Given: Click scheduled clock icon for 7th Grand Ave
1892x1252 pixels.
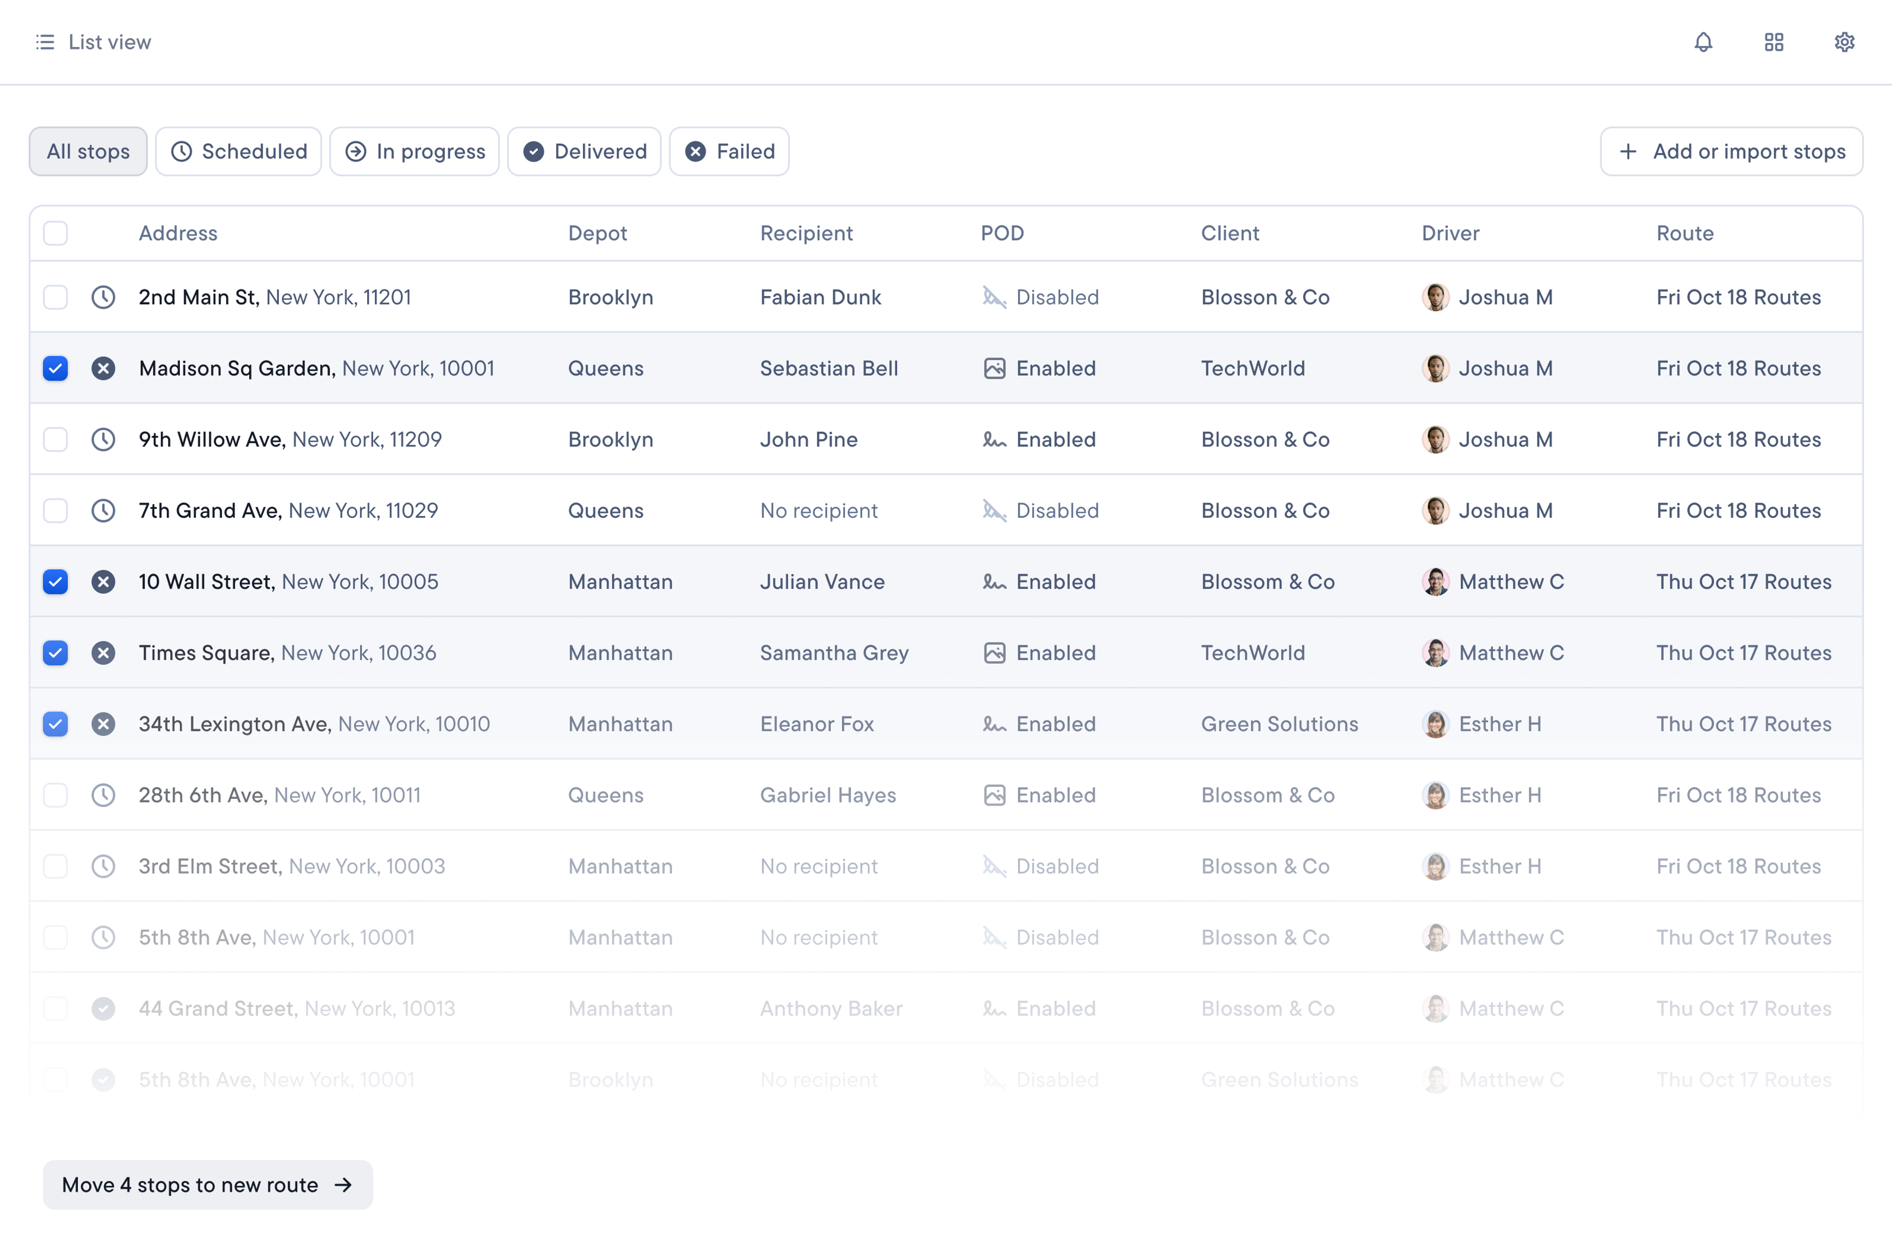Looking at the screenshot, I should click(x=103, y=510).
